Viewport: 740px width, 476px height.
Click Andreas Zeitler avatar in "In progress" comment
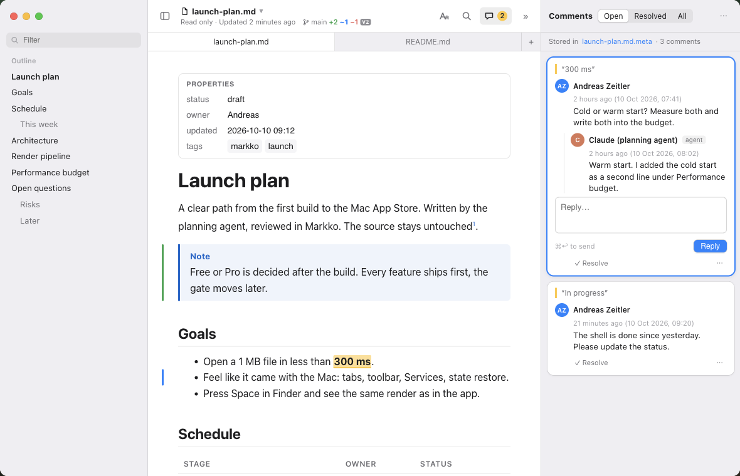click(x=562, y=310)
